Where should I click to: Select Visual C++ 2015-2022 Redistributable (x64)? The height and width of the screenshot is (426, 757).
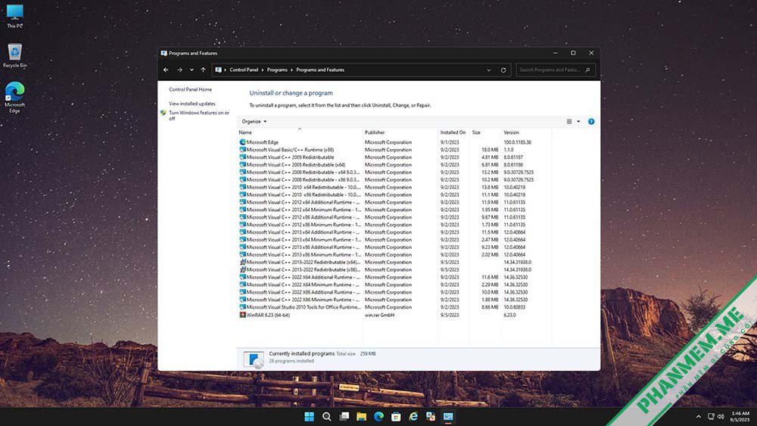click(395, 263)
